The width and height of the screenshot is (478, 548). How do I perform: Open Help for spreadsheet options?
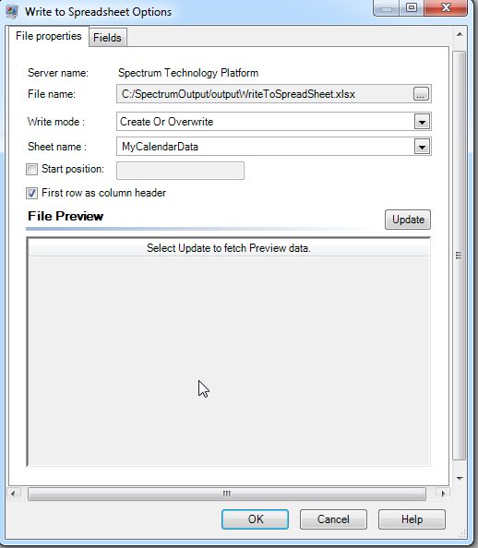click(412, 519)
